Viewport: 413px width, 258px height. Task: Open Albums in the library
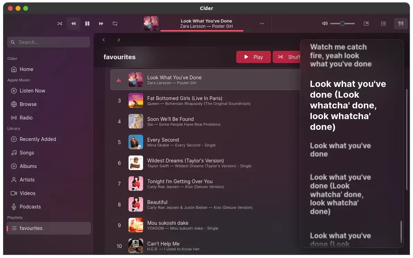pos(49,166)
